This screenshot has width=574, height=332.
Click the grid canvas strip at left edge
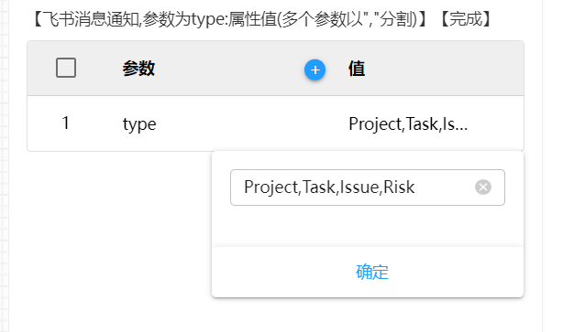4,166
